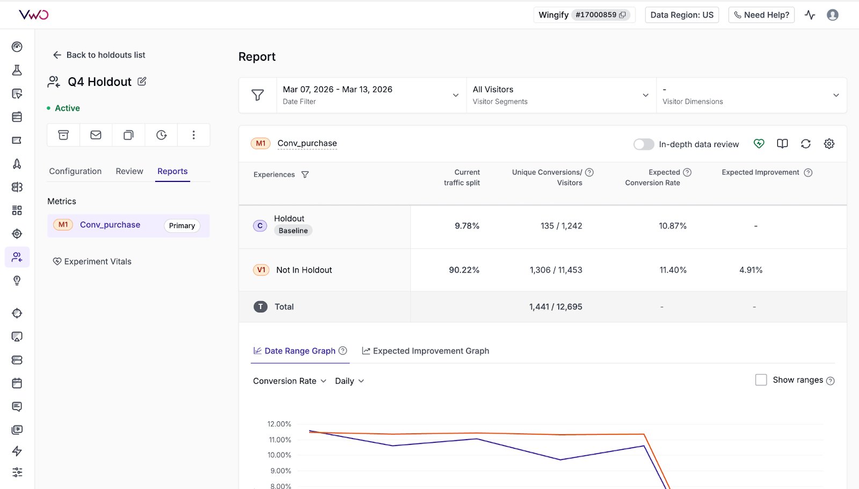Open report settings gear icon
This screenshot has height=489, width=859.
(x=829, y=144)
